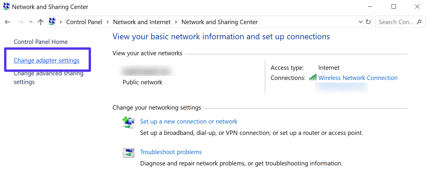Image resolution: width=427 pixels, height=182 pixels.
Task: Select Control Panel in the breadcrumb path
Action: [84, 22]
